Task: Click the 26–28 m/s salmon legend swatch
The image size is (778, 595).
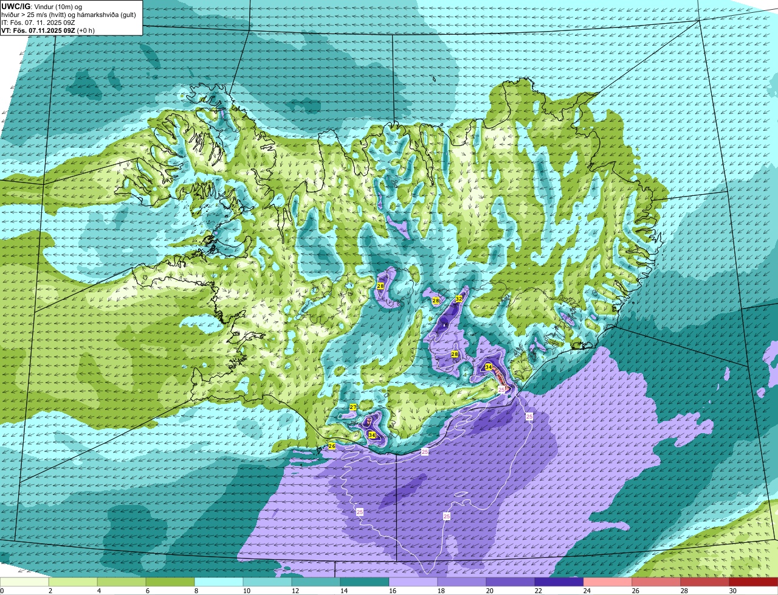Action: tap(656, 582)
